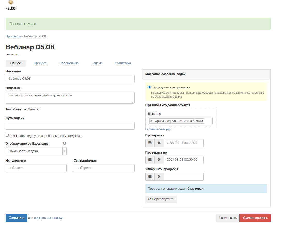Click the Helios logo icon
288x234 pixels.
[11, 5]
